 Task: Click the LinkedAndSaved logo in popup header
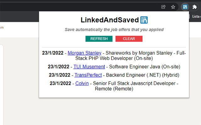[144, 20]
